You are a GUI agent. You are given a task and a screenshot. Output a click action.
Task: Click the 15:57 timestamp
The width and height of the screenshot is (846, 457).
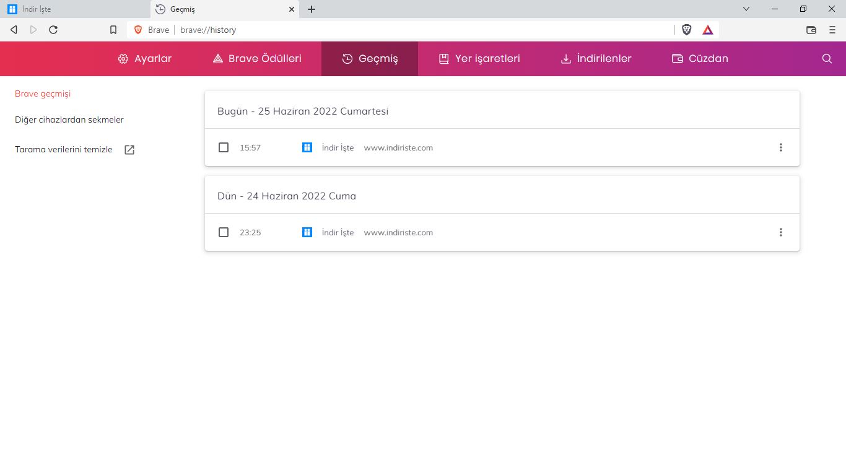[x=250, y=148]
